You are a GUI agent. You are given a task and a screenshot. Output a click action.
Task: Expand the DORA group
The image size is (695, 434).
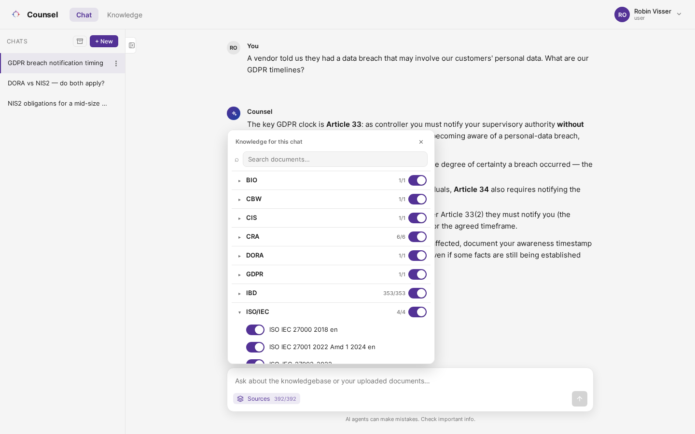tap(239, 256)
